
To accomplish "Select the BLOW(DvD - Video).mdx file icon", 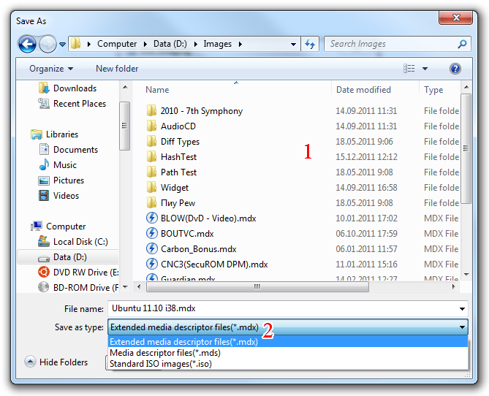I will click(x=152, y=218).
